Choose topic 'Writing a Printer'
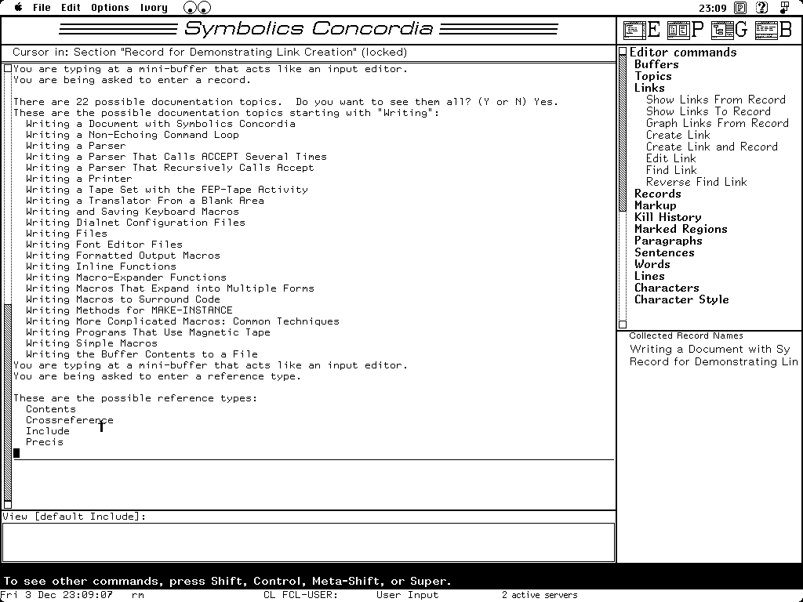 coord(79,179)
